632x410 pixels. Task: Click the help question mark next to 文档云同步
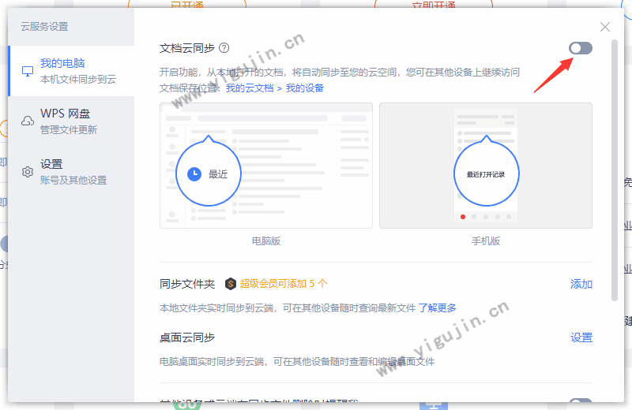pos(224,48)
